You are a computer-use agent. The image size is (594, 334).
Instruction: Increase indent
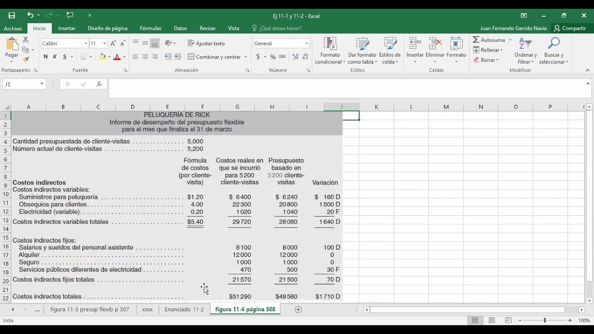pos(178,57)
